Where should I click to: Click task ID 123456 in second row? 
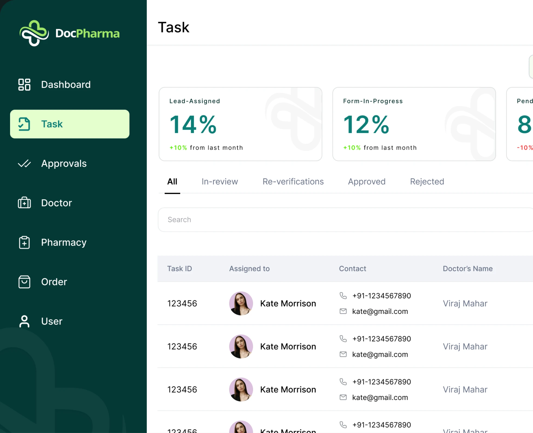tap(182, 347)
